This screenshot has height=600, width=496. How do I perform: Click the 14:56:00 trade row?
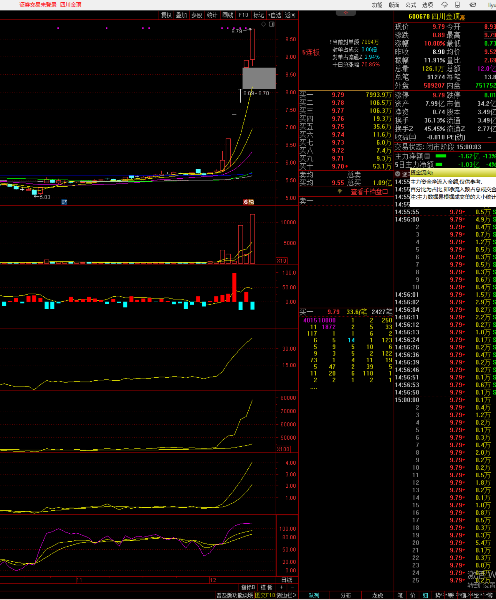pos(445,219)
